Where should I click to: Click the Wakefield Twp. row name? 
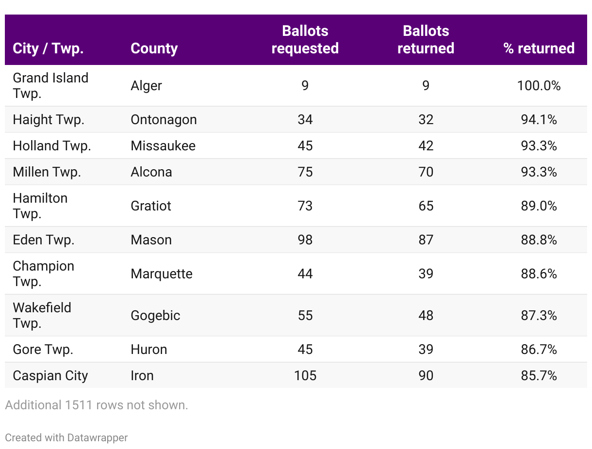point(42,315)
